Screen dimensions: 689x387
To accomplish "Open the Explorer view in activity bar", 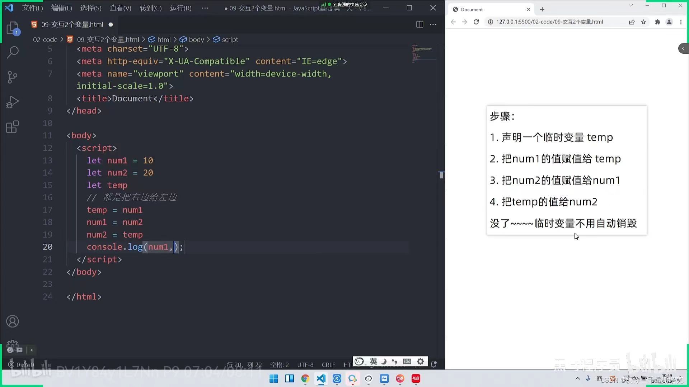I will (13, 28).
